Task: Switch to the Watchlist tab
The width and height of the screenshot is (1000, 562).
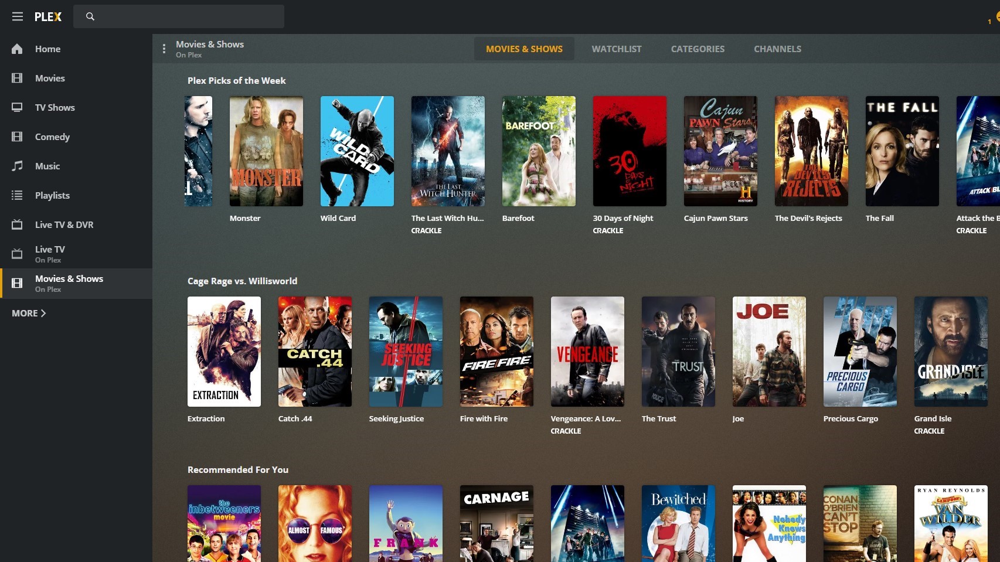Action: (616, 49)
